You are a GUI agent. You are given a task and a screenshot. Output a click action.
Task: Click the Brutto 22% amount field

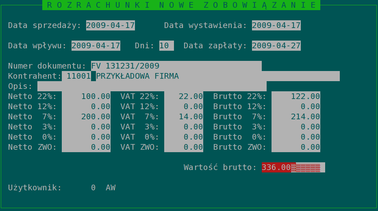coord(295,96)
